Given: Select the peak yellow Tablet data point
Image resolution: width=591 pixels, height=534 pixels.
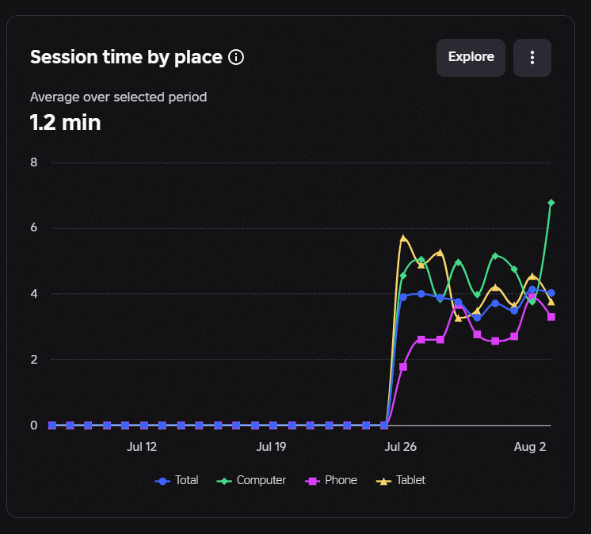Looking at the screenshot, I should [403, 238].
